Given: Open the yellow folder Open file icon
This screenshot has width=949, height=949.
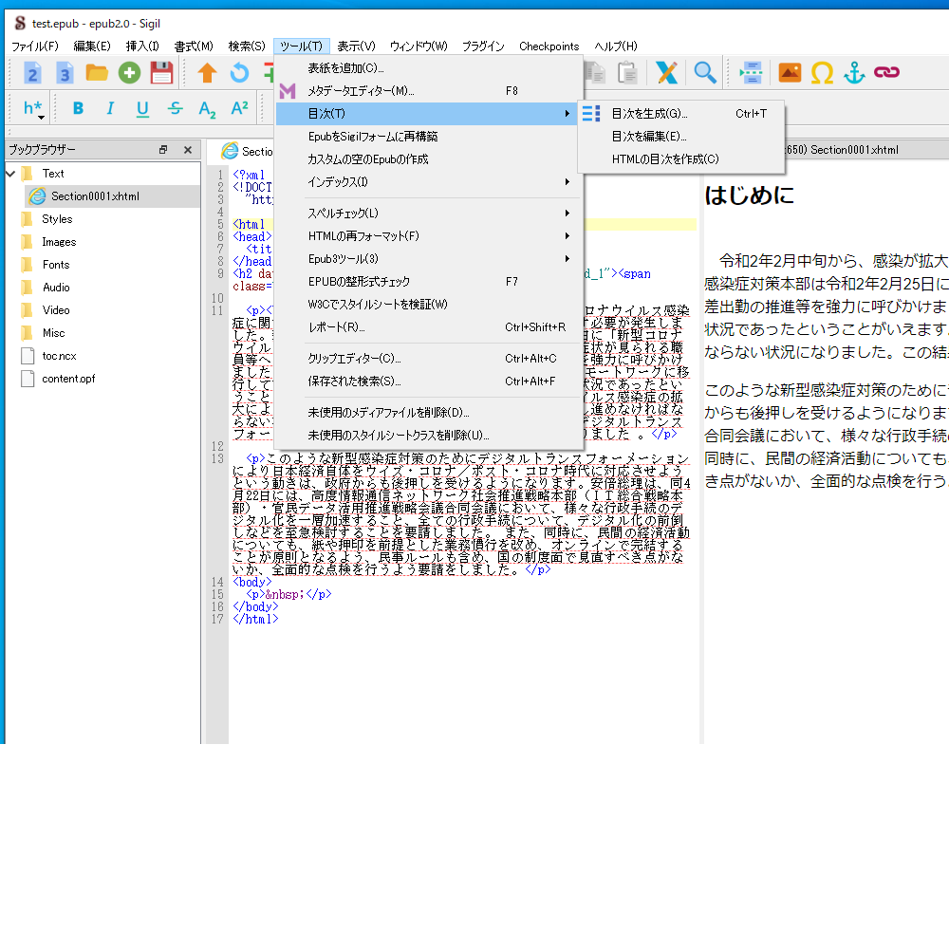Looking at the screenshot, I should click(97, 73).
